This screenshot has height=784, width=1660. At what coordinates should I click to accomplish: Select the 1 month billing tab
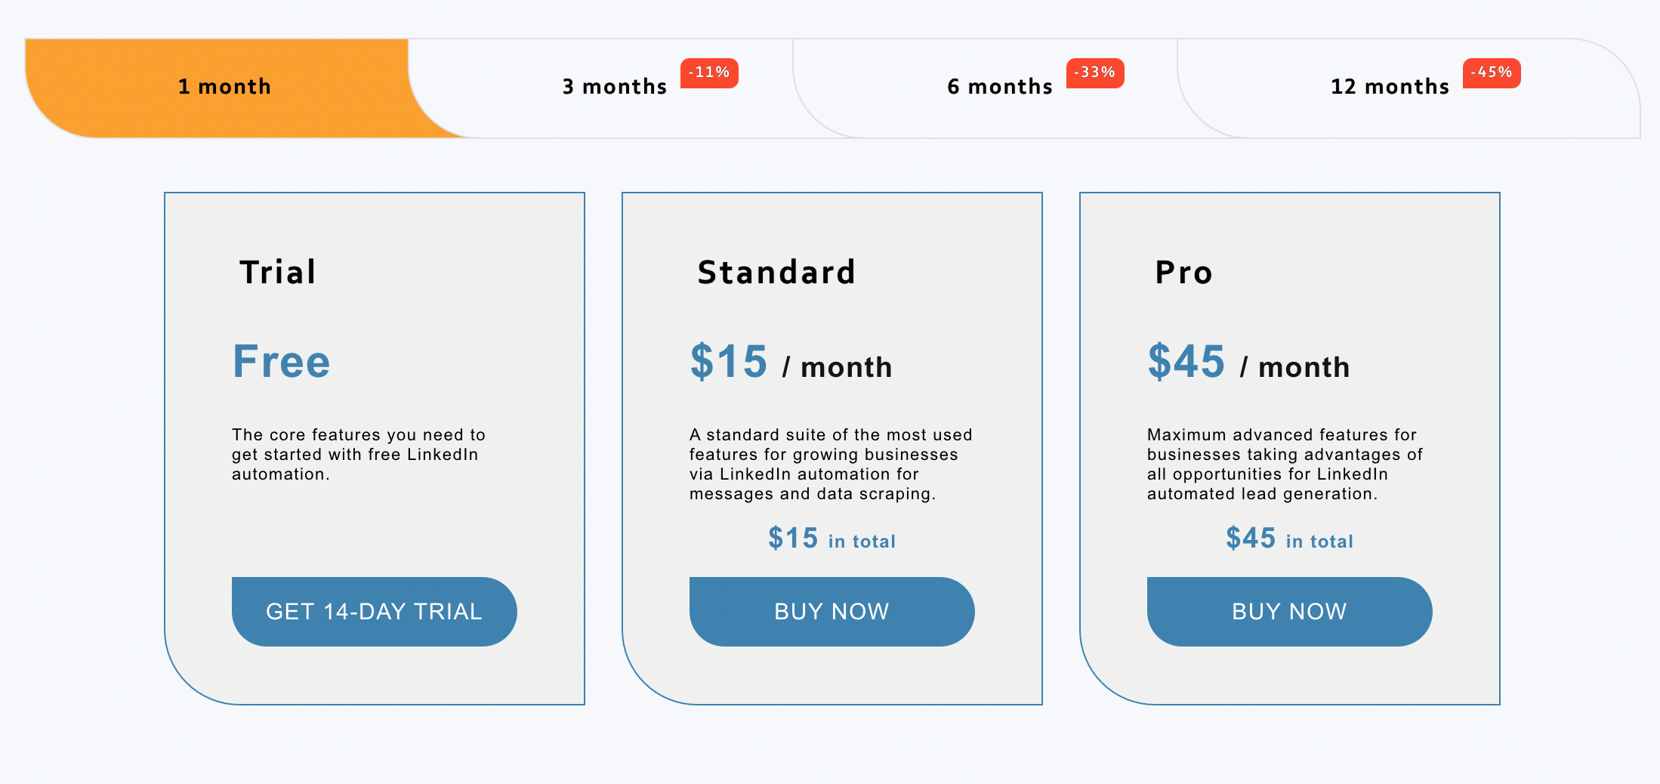pyautogui.click(x=224, y=87)
